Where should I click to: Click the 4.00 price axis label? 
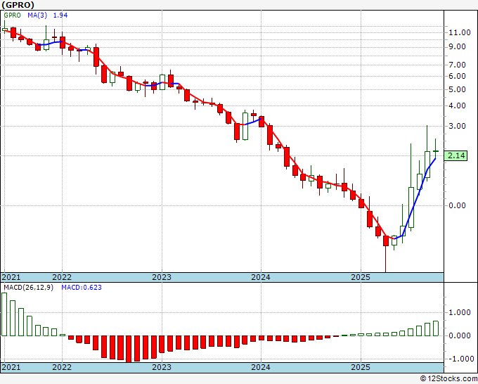click(457, 105)
